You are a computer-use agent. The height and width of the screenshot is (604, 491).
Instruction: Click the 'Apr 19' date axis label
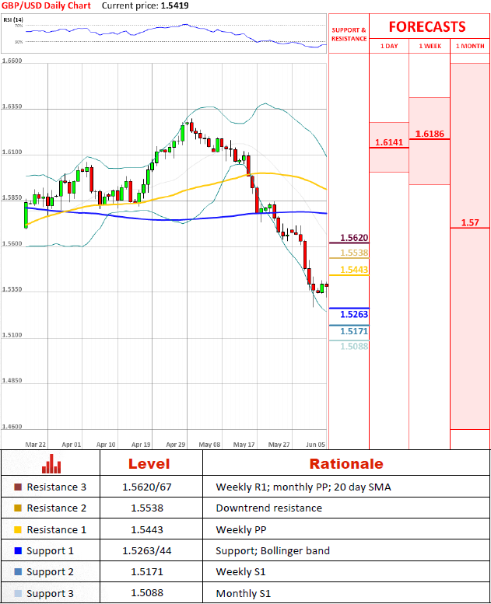(x=141, y=445)
